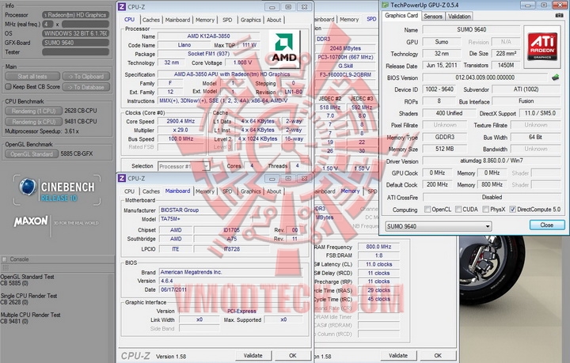Open About tab in top CPU-Z window

pos(274,20)
